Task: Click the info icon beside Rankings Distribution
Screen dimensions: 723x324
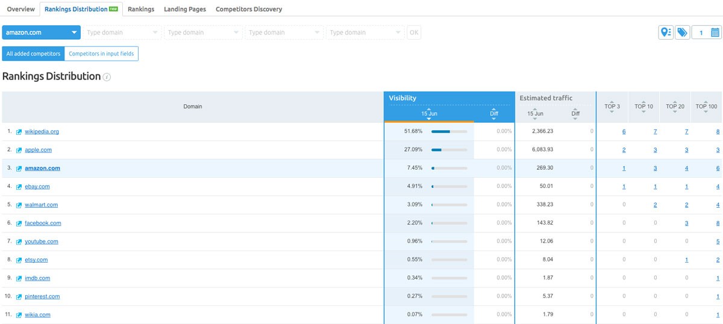Action: [107, 77]
